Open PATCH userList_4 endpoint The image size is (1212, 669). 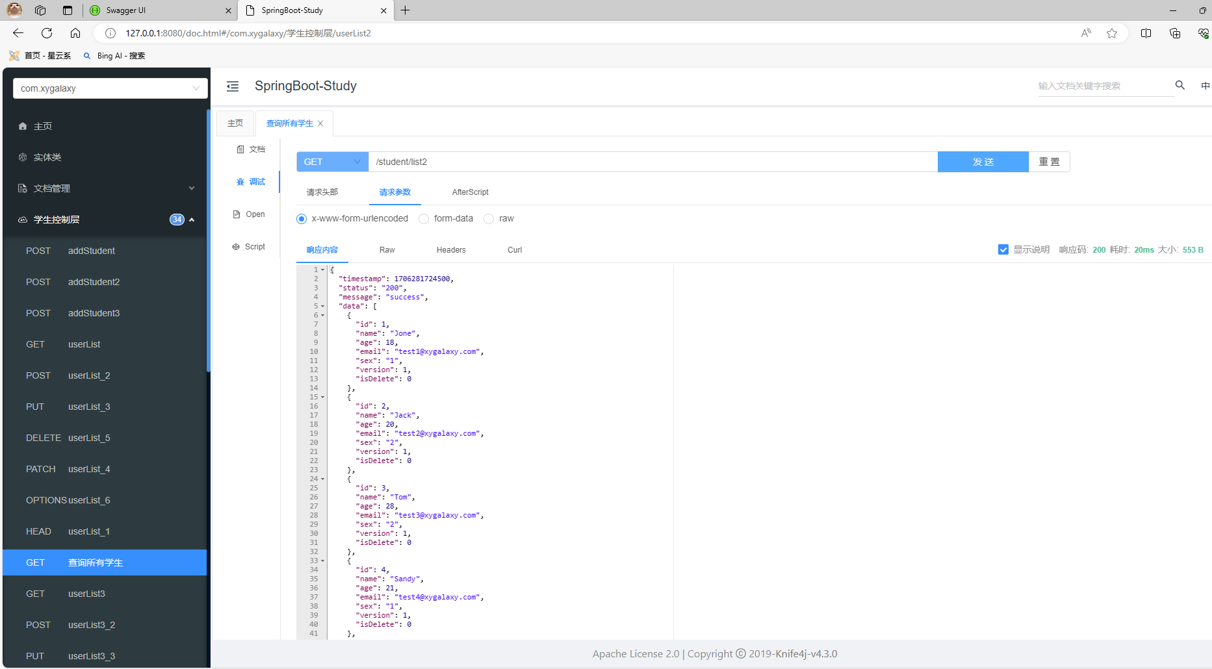[x=105, y=469]
